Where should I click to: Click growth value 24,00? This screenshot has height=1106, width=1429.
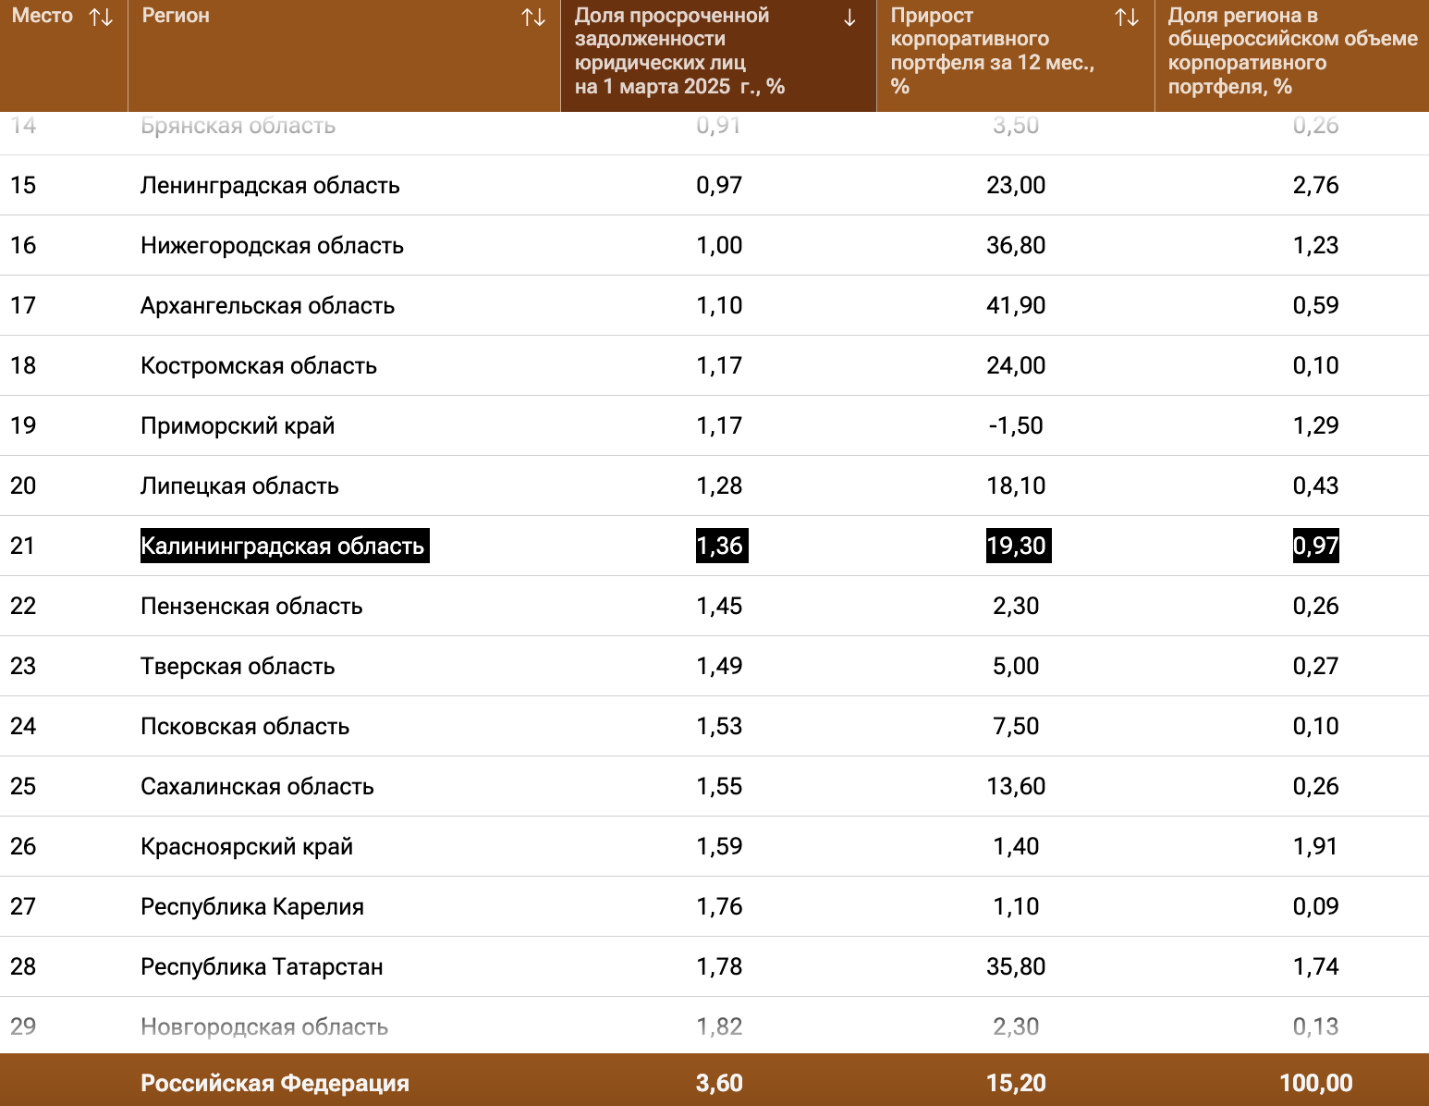1016,365
